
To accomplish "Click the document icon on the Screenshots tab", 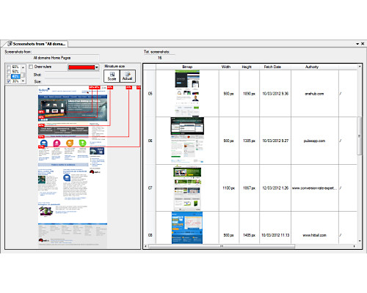I will click(10, 44).
